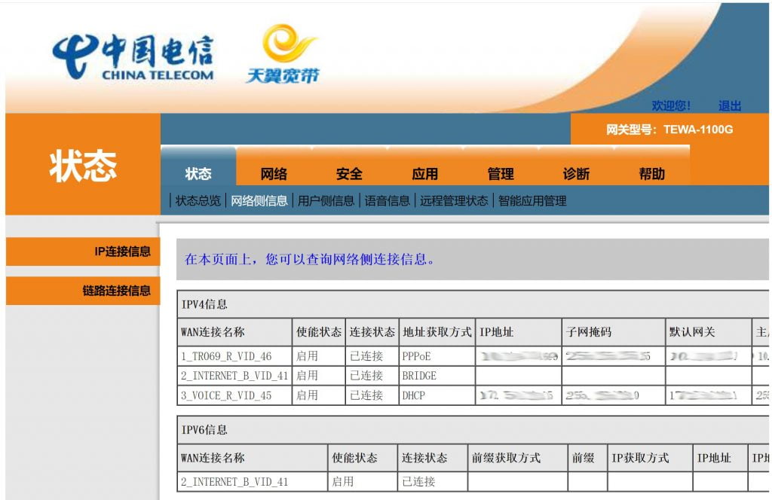Screen dimensions: 772x500
Task: Open 用户侧信息 submenu item
Action: pyautogui.click(x=326, y=201)
